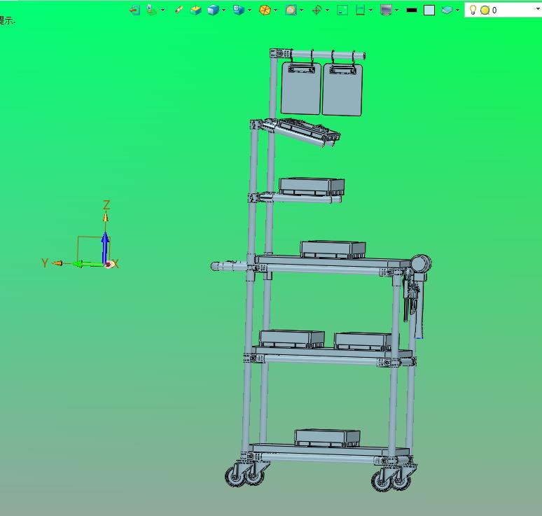
Task: Click the red crosshair target icon
Action: [x=317, y=10]
